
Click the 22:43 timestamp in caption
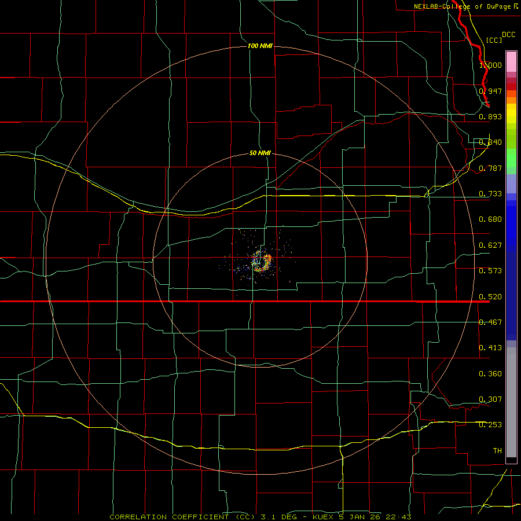pos(399,517)
